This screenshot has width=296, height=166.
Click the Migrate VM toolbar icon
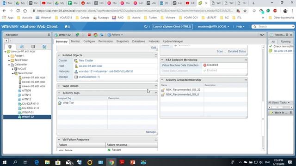(x=102, y=35)
